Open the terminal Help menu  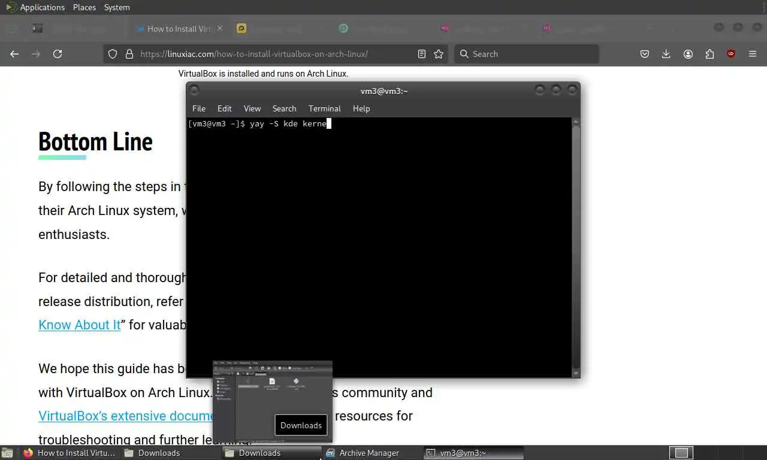pos(361,108)
